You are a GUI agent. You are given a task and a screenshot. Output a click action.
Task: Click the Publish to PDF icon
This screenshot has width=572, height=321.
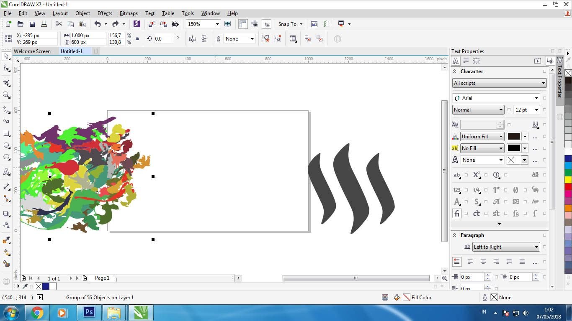175,24
